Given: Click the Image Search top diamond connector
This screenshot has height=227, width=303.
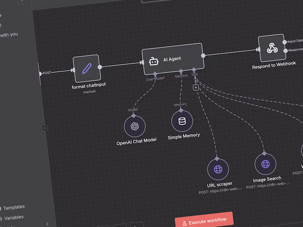Looking at the screenshot, I should [264, 153].
